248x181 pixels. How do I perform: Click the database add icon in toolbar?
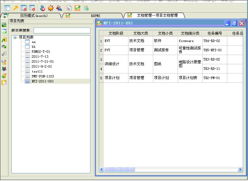pyautogui.click(x=86, y=8)
